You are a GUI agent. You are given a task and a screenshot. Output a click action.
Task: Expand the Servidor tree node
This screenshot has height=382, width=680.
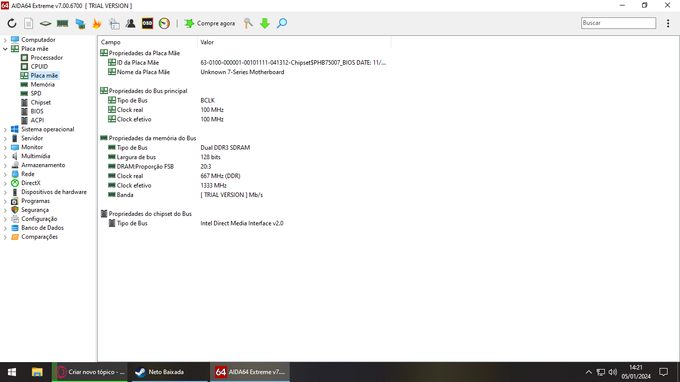coord(5,138)
